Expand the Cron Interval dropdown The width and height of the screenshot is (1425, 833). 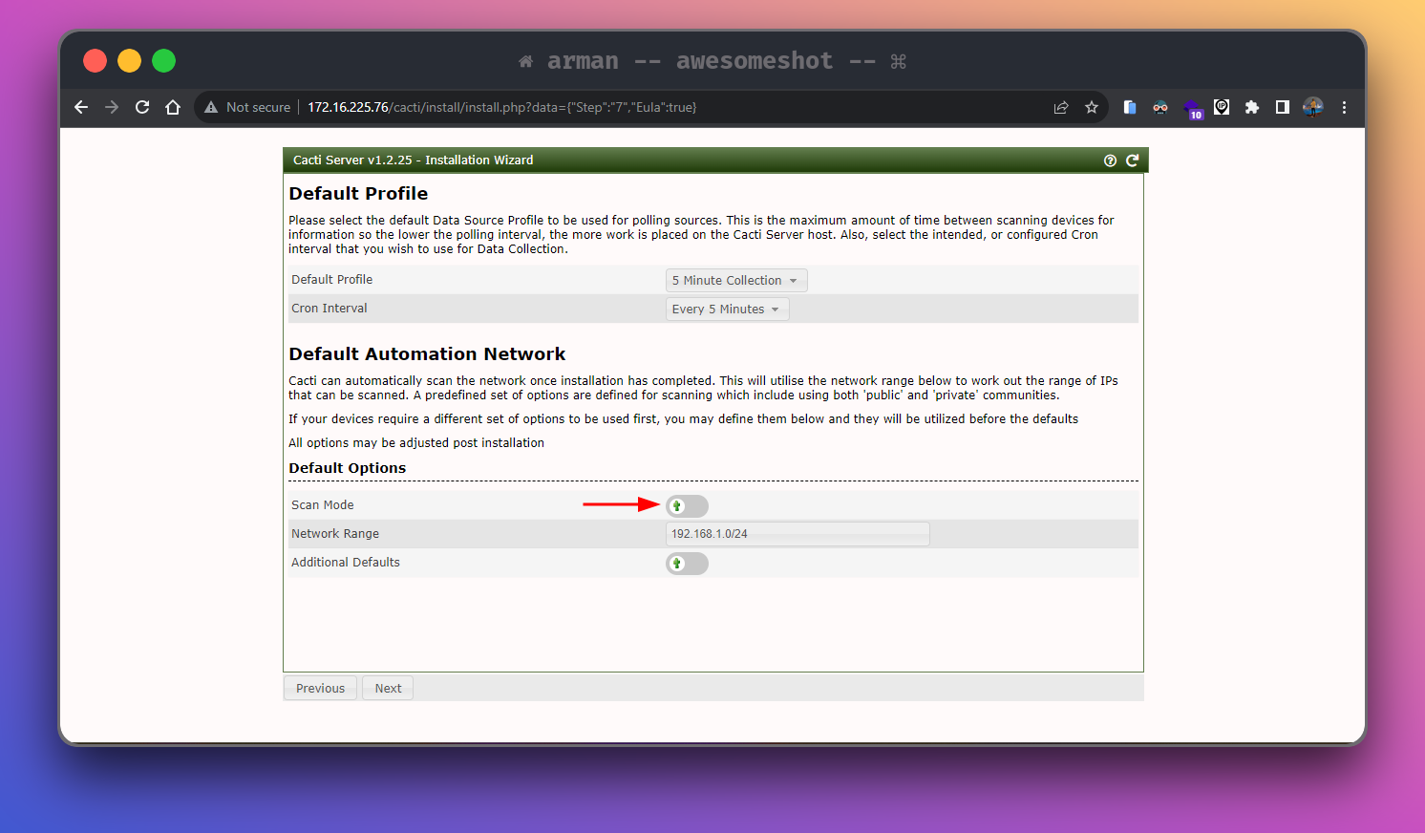coord(727,309)
